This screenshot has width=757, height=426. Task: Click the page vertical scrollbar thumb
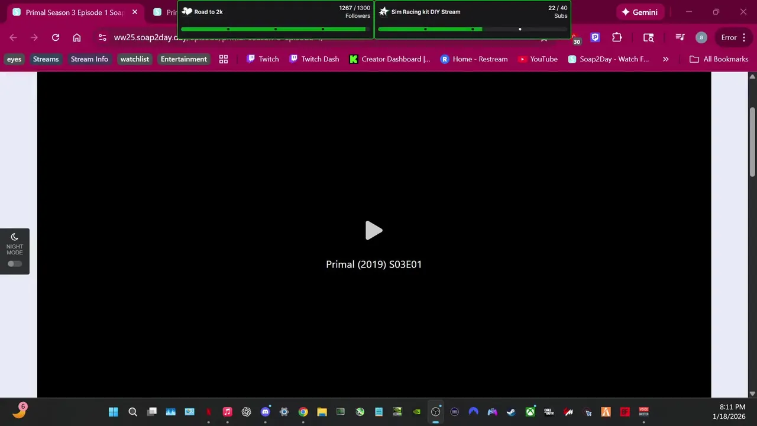[752, 142]
